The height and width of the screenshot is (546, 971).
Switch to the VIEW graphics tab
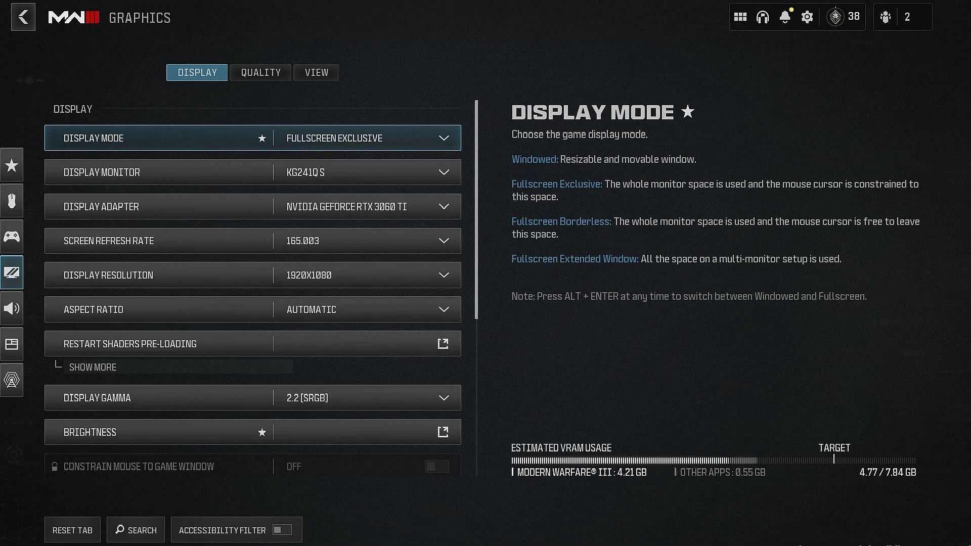317,72
